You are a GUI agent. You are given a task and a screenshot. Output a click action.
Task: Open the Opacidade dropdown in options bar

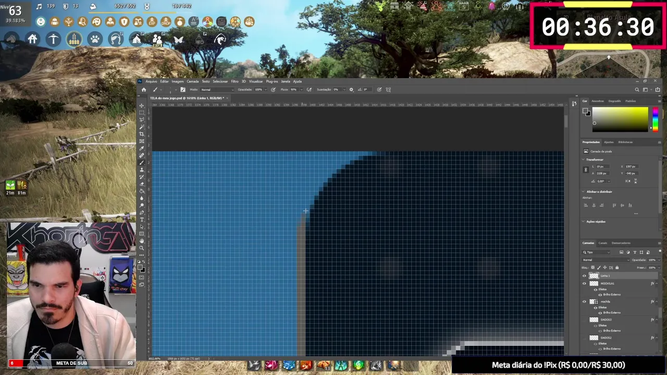[x=265, y=90]
